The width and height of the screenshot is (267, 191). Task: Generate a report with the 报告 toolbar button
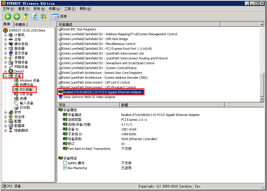(60, 16)
